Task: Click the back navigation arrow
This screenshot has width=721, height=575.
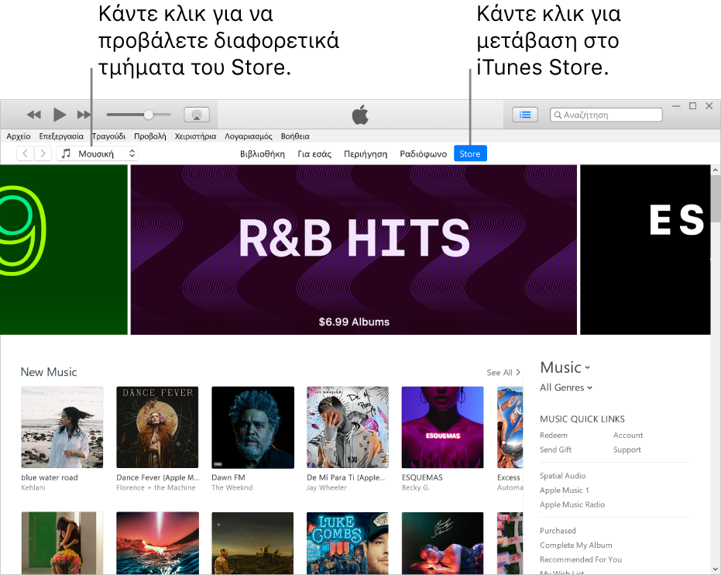Action: [24, 153]
